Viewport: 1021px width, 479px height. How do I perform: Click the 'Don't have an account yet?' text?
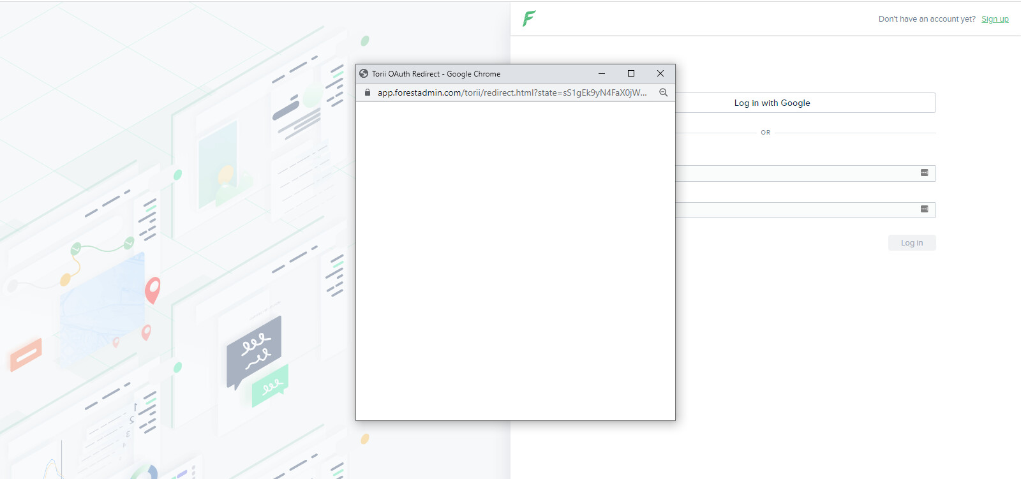[x=927, y=19]
